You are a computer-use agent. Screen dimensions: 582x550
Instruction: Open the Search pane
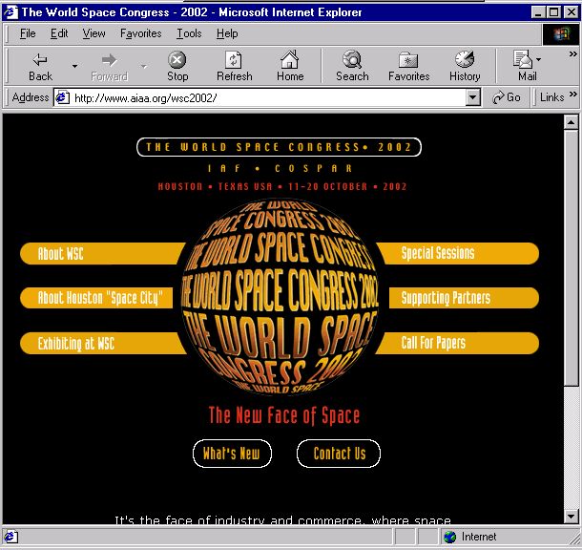tap(352, 67)
